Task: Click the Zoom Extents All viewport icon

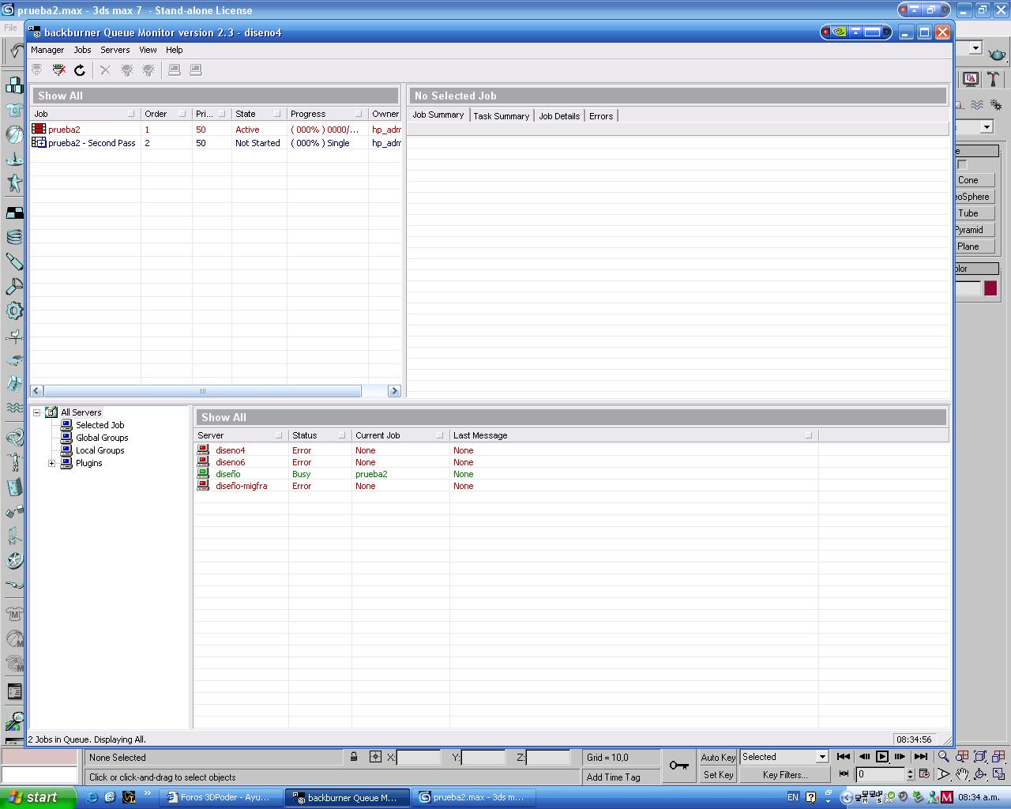Action: pyautogui.click(x=999, y=756)
